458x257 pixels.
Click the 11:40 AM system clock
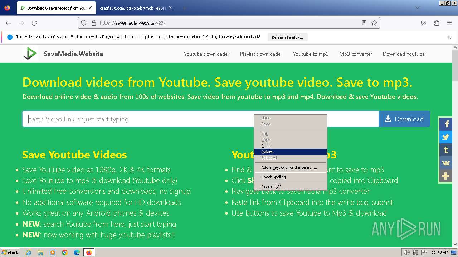tap(440, 252)
